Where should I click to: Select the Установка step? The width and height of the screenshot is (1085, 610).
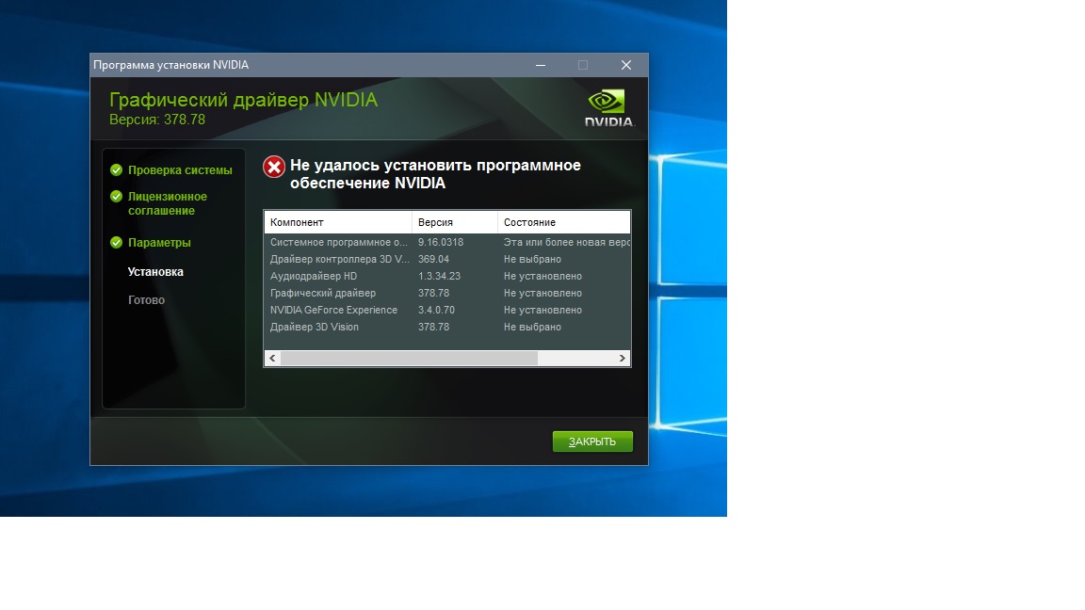(x=155, y=272)
